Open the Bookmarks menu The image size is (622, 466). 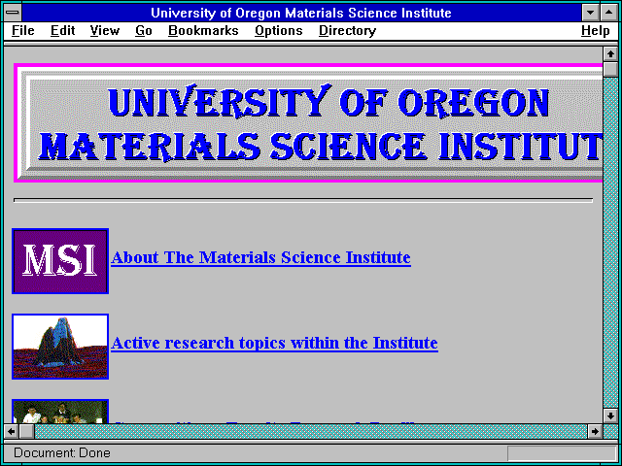tap(203, 30)
